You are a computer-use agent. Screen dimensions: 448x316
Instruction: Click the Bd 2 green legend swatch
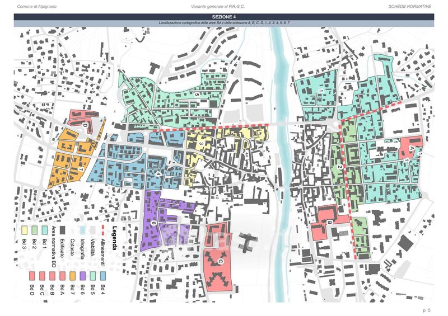(x=35, y=230)
